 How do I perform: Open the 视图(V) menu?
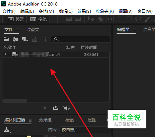(125, 11)
